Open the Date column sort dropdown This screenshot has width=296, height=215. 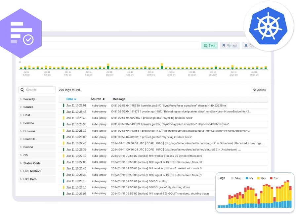76,99
